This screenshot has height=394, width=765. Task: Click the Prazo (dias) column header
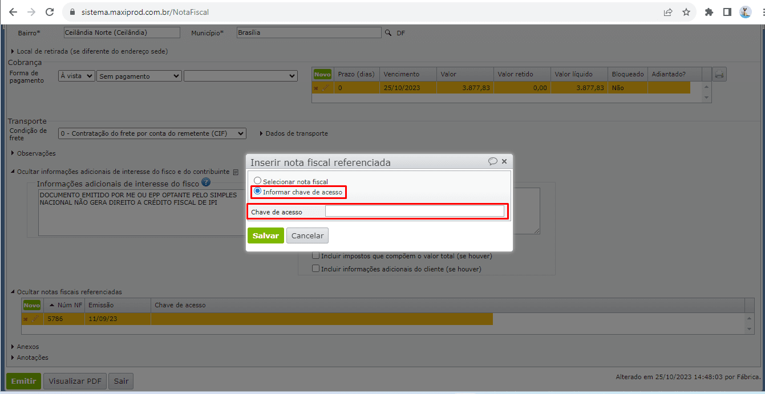pos(357,74)
